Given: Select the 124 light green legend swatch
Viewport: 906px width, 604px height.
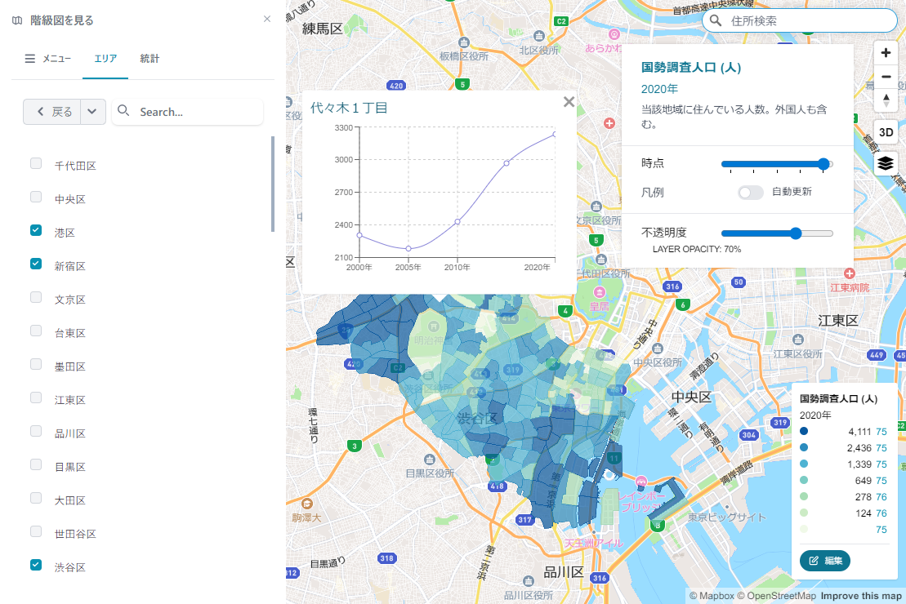Looking at the screenshot, I should [x=804, y=513].
